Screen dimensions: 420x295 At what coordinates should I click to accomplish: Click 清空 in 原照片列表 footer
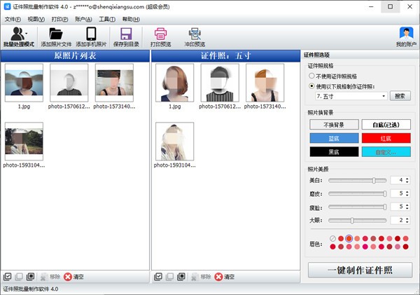pos(73,277)
